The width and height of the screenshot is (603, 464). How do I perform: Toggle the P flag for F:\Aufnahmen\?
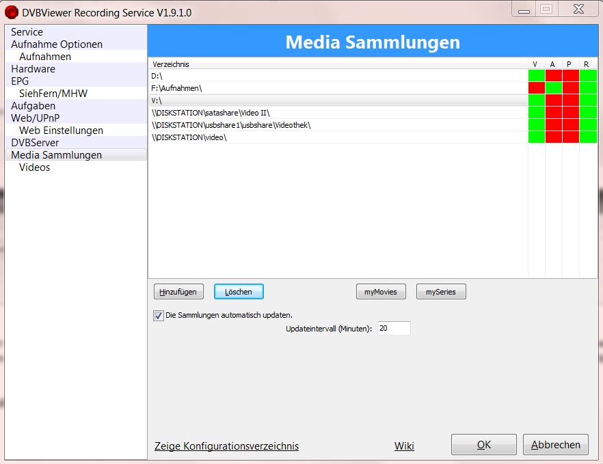[x=571, y=88]
